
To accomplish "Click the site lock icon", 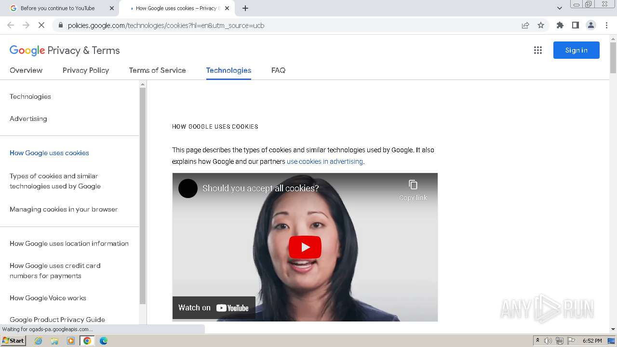I will point(60,26).
